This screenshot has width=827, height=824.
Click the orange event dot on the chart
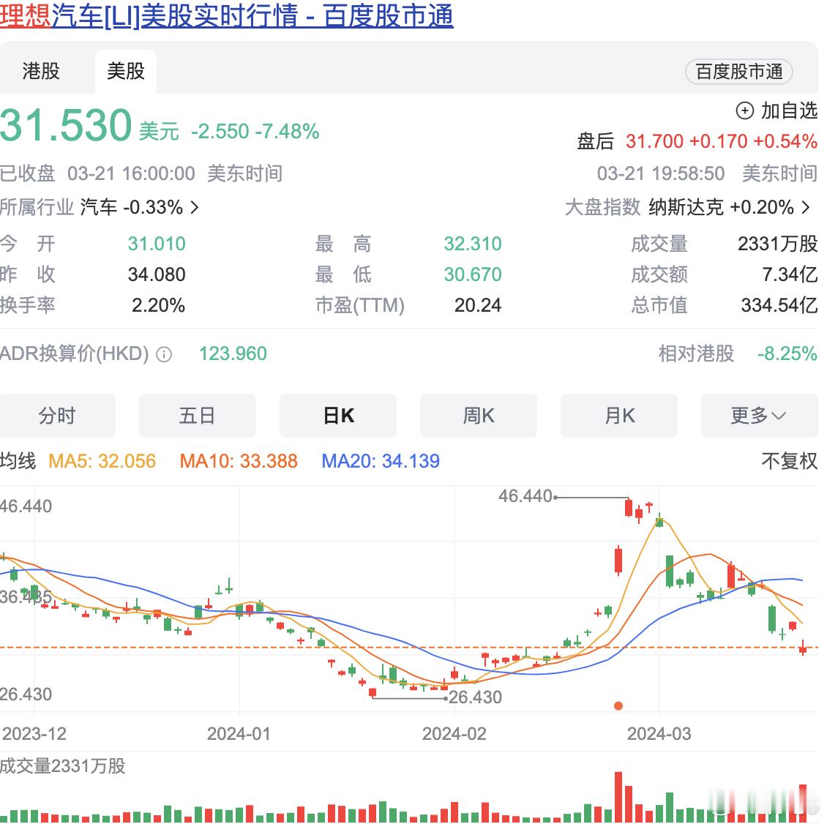(618, 706)
